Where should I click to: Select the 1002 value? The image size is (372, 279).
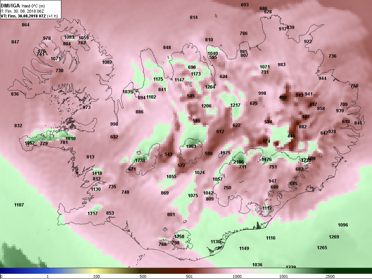pos(107,62)
